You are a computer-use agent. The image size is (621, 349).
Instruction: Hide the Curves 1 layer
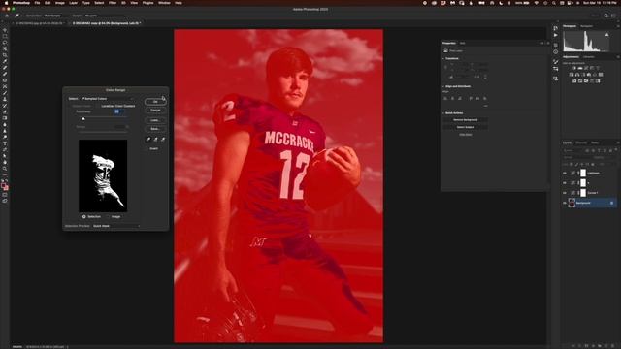click(565, 193)
